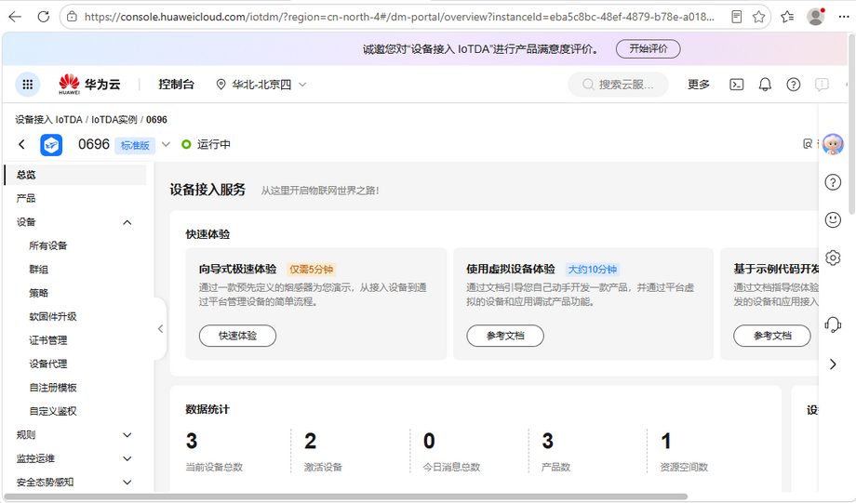Open 更多 in top navigation

click(x=698, y=84)
